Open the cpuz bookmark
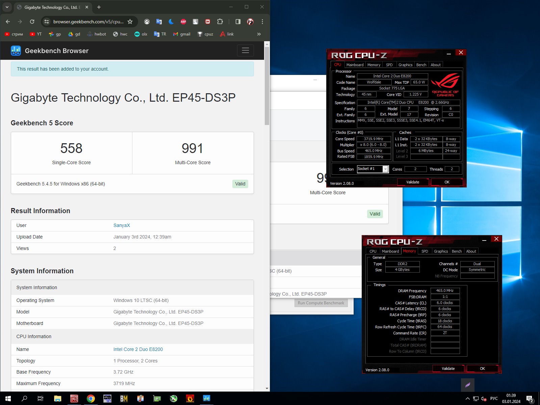Image resolution: width=540 pixels, height=405 pixels. (x=205, y=34)
